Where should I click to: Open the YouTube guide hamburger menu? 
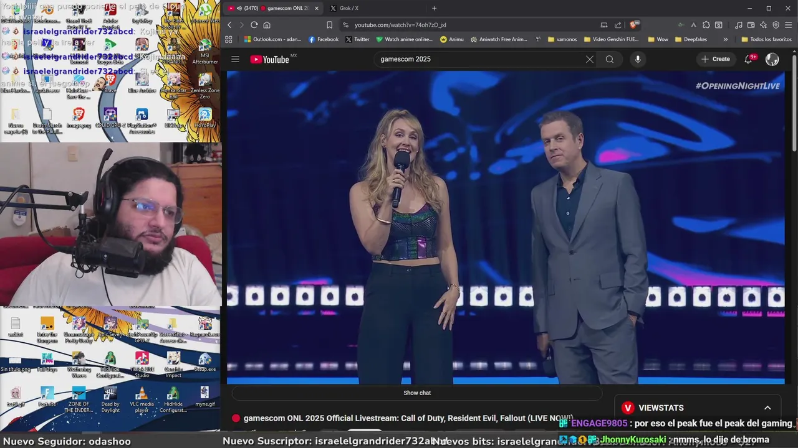click(x=235, y=59)
